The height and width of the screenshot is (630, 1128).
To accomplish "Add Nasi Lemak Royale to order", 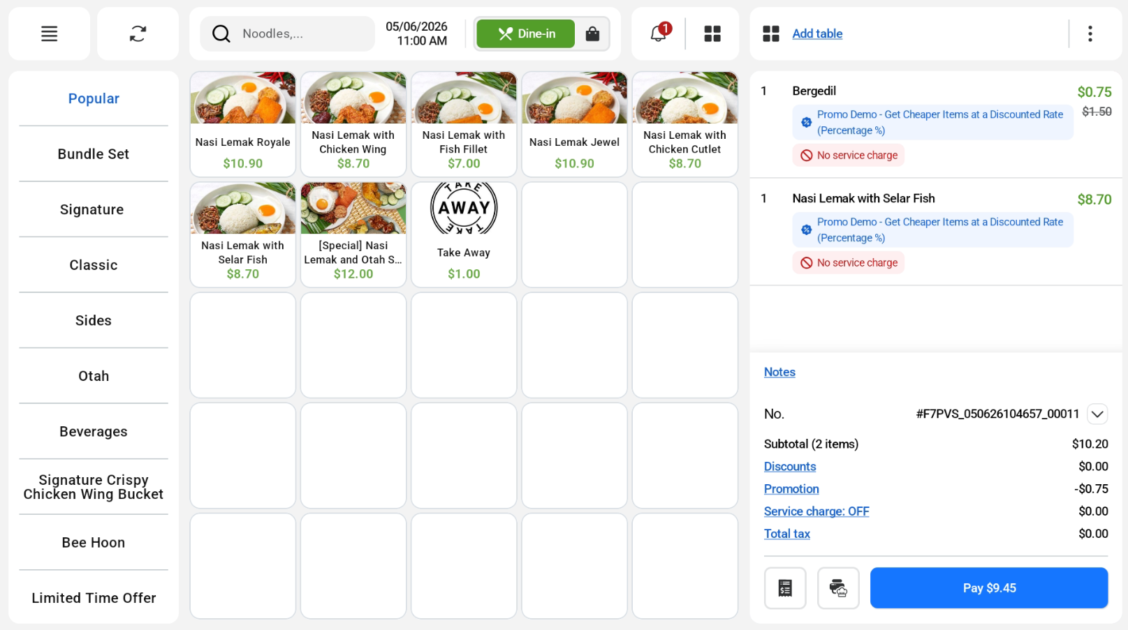I will point(243,124).
